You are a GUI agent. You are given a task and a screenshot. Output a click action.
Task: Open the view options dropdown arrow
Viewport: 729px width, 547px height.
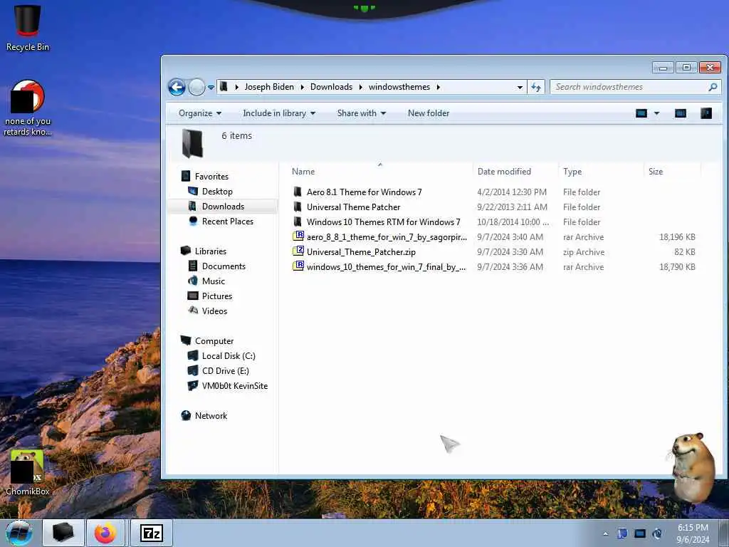coord(656,113)
